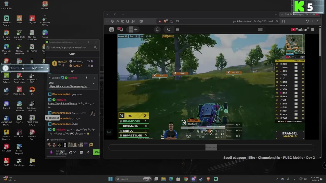
Task: Open Kick chat settings gear
Action: pyautogui.click(x=88, y=152)
